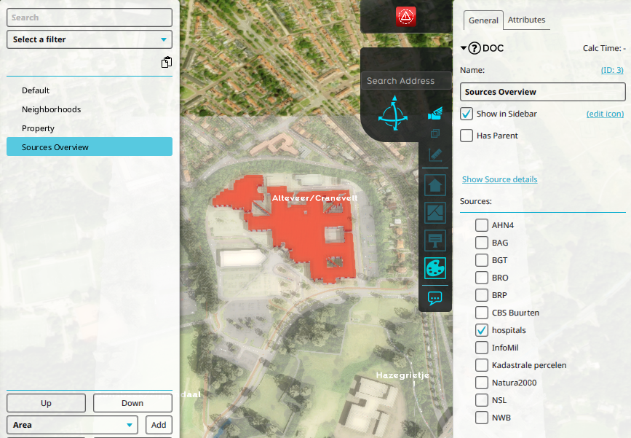The width and height of the screenshot is (631, 438).
Task: Open the Select a filter dropdown
Action: (90, 39)
